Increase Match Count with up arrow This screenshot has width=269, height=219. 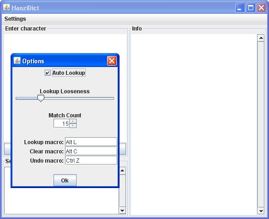click(73, 121)
